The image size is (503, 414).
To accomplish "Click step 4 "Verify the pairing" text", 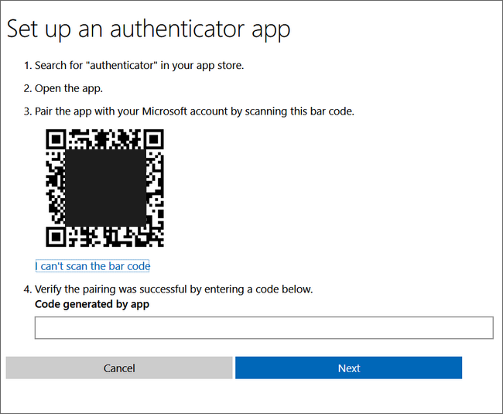I will pyautogui.click(x=173, y=289).
